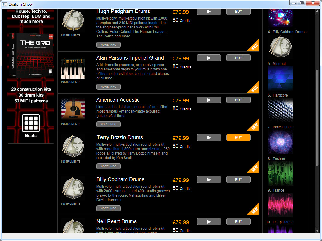Select the Hugh Padgham Drums title
This screenshot has height=241, width=322.
pyautogui.click(x=123, y=11)
